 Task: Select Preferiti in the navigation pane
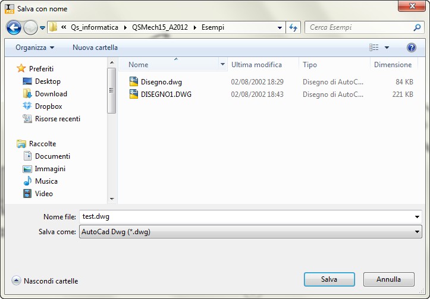tap(41, 69)
